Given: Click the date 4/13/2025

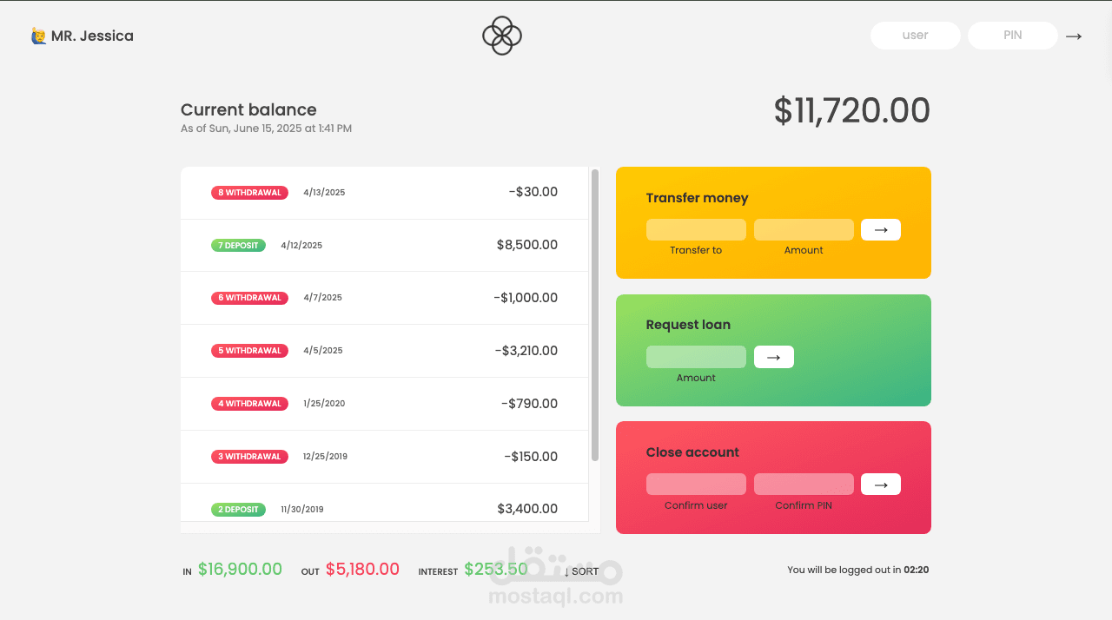Looking at the screenshot, I should click(324, 193).
